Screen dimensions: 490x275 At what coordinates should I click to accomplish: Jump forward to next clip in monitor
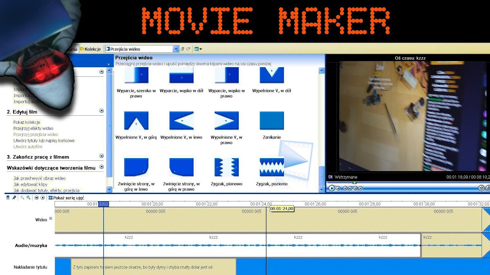point(360,188)
